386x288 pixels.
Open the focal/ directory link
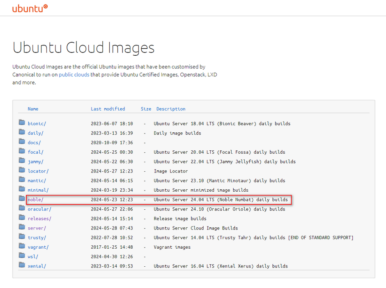pyautogui.click(x=35, y=152)
